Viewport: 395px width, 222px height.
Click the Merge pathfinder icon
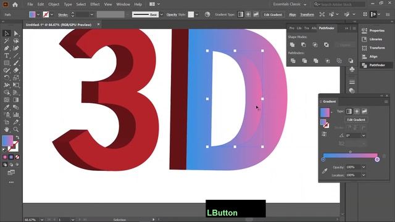click(315, 60)
